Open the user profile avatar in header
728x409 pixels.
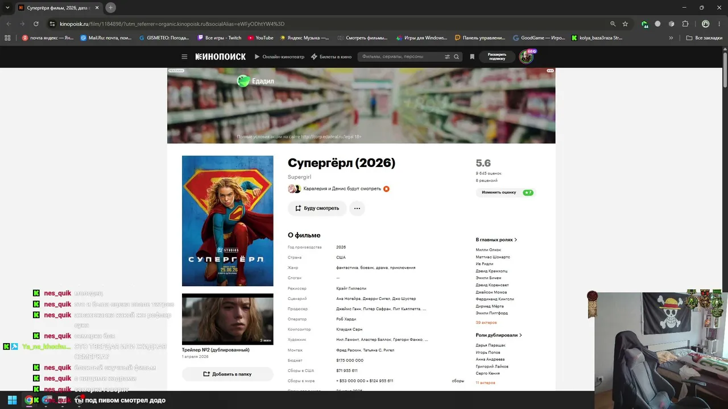click(527, 57)
